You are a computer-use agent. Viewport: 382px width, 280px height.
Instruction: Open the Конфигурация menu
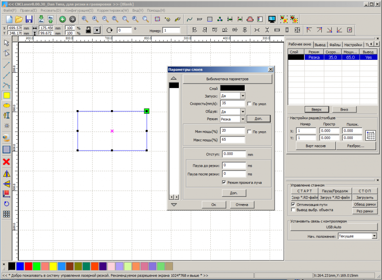[79, 10]
